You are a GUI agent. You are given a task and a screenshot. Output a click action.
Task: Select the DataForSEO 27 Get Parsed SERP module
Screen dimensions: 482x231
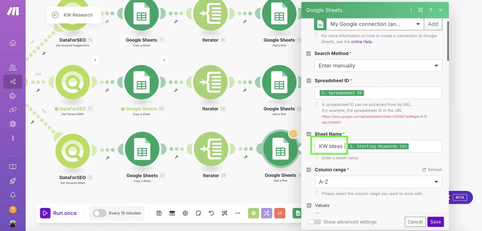[72, 82]
